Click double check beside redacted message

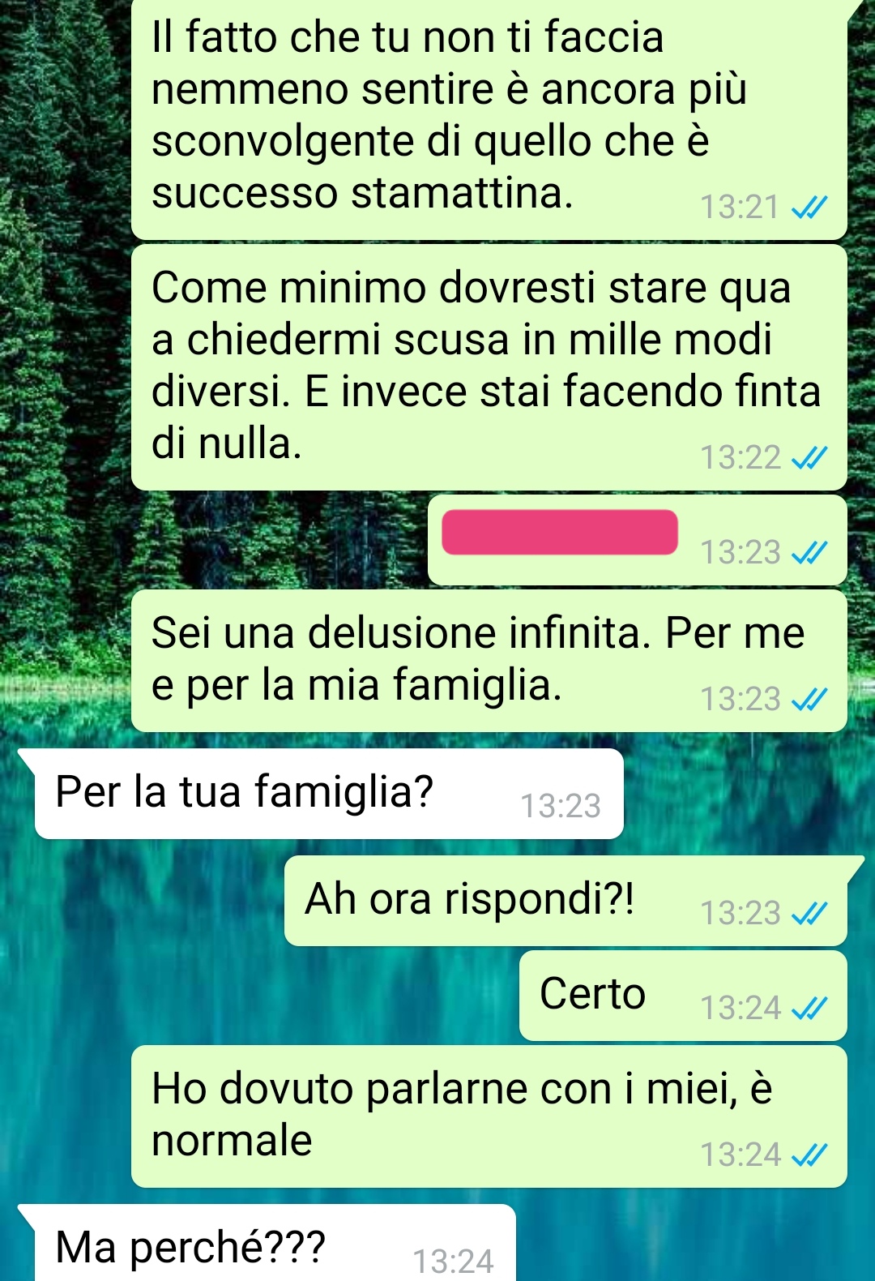[x=809, y=554]
